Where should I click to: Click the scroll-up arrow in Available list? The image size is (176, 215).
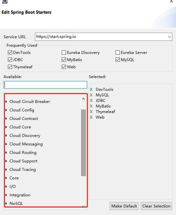tap(83, 99)
